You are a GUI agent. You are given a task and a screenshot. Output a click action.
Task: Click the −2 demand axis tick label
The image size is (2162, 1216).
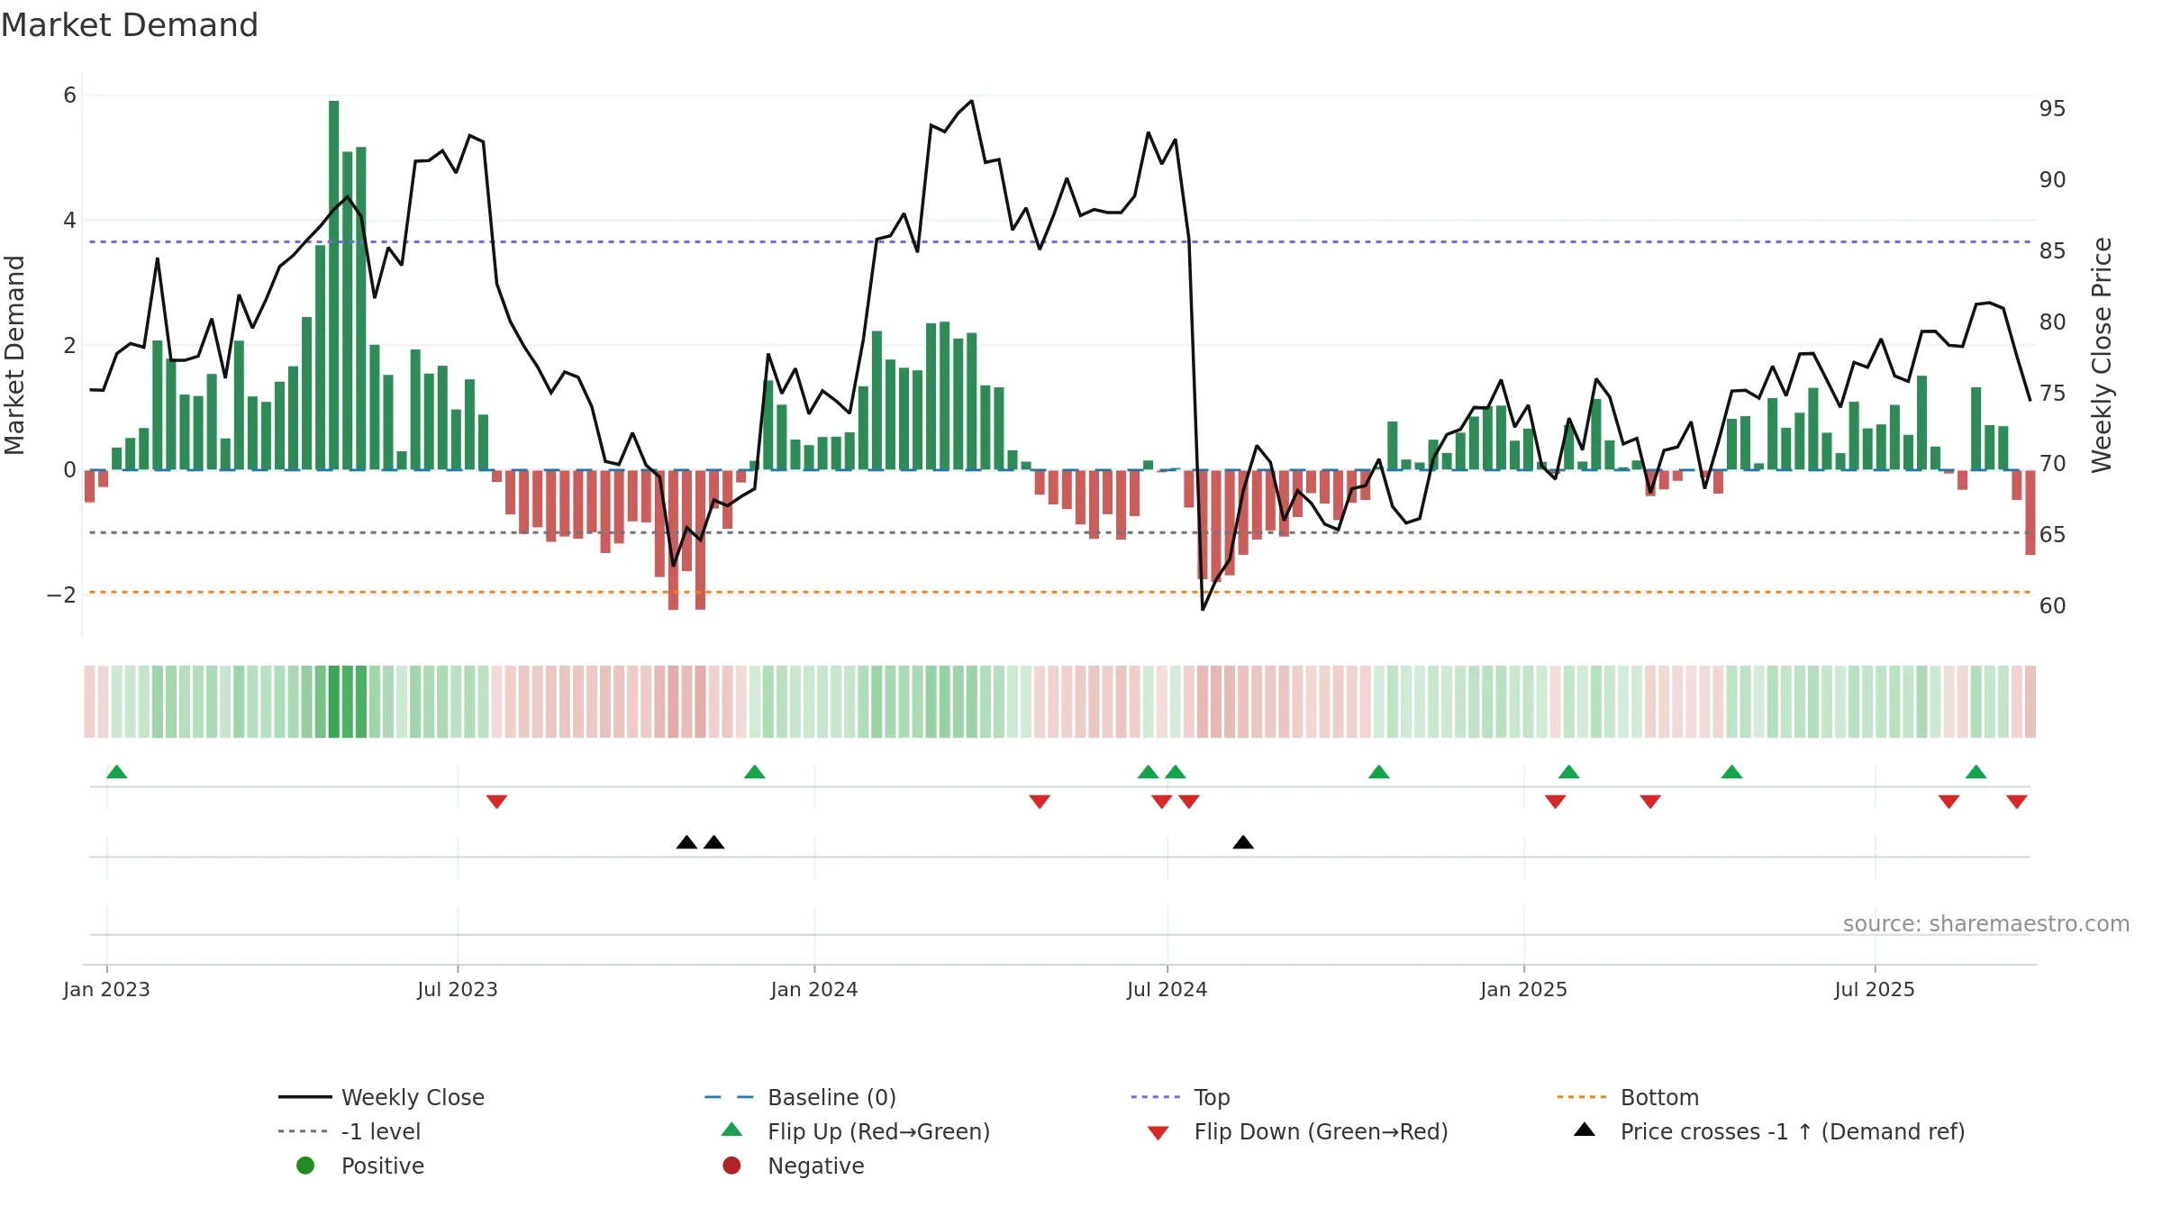(61, 594)
